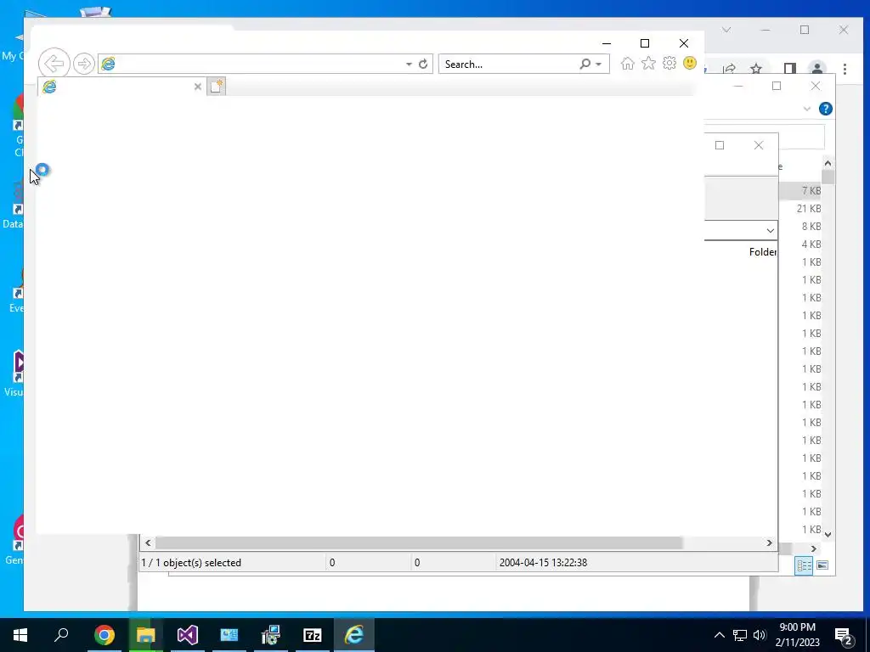870x652 pixels.
Task: Open the installer setup taskbar icon
Action: 271,635
